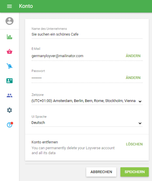Expand the UI Sprache dropdown arrow
Viewport: 152px width, 181px height.
[x=140, y=123]
